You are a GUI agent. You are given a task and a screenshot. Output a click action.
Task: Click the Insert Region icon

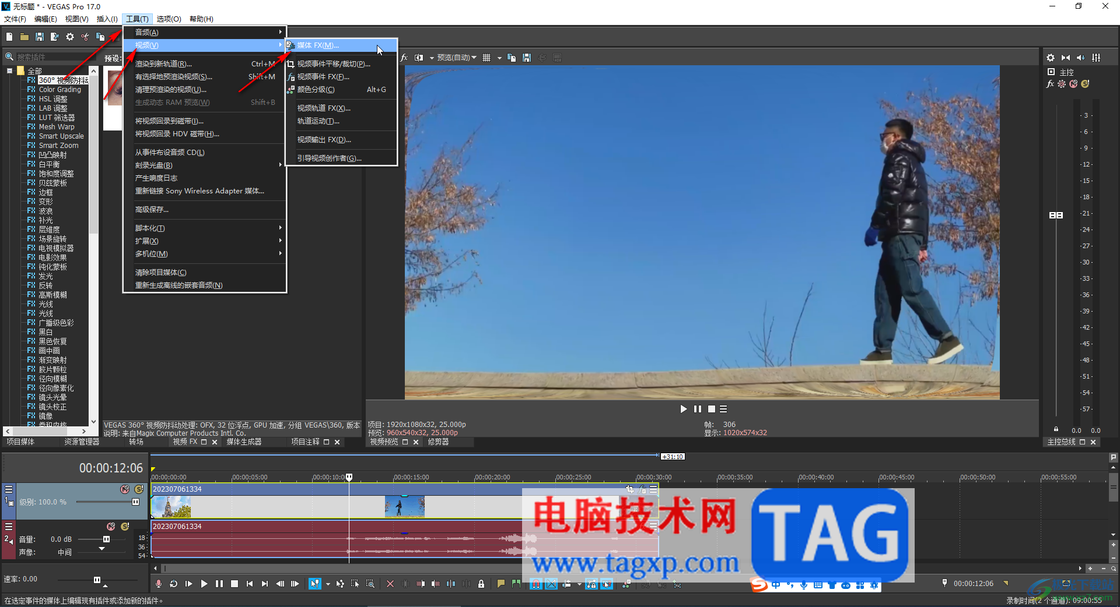pyautogui.click(x=516, y=584)
